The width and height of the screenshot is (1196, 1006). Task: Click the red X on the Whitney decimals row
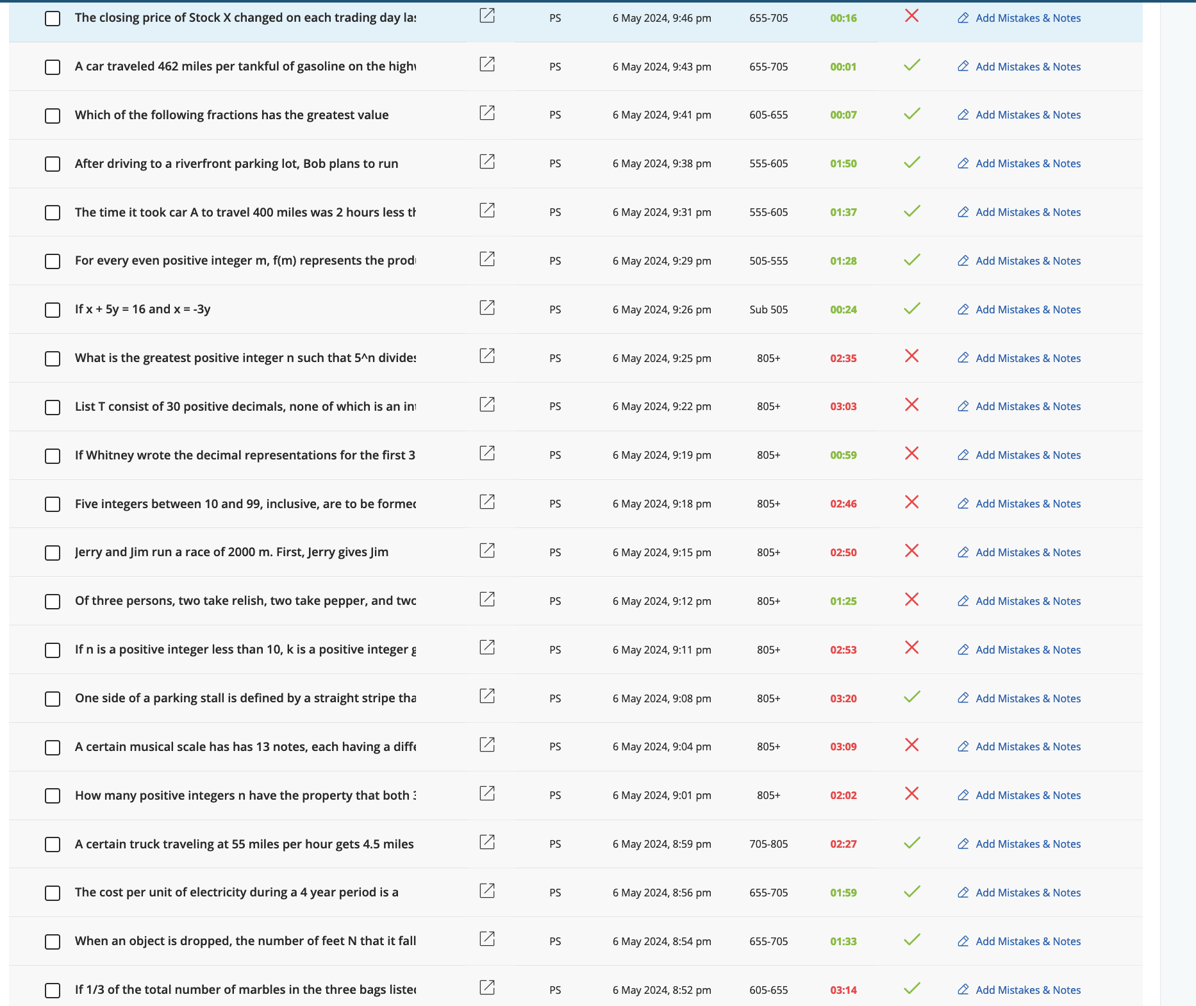pos(911,453)
